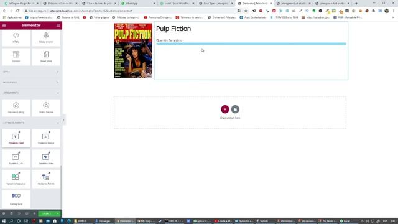Show more bookmarks chevron

point(393,17)
